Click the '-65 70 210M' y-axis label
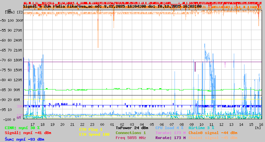The width and height of the screenshot is (265, 142). tap(11, 50)
